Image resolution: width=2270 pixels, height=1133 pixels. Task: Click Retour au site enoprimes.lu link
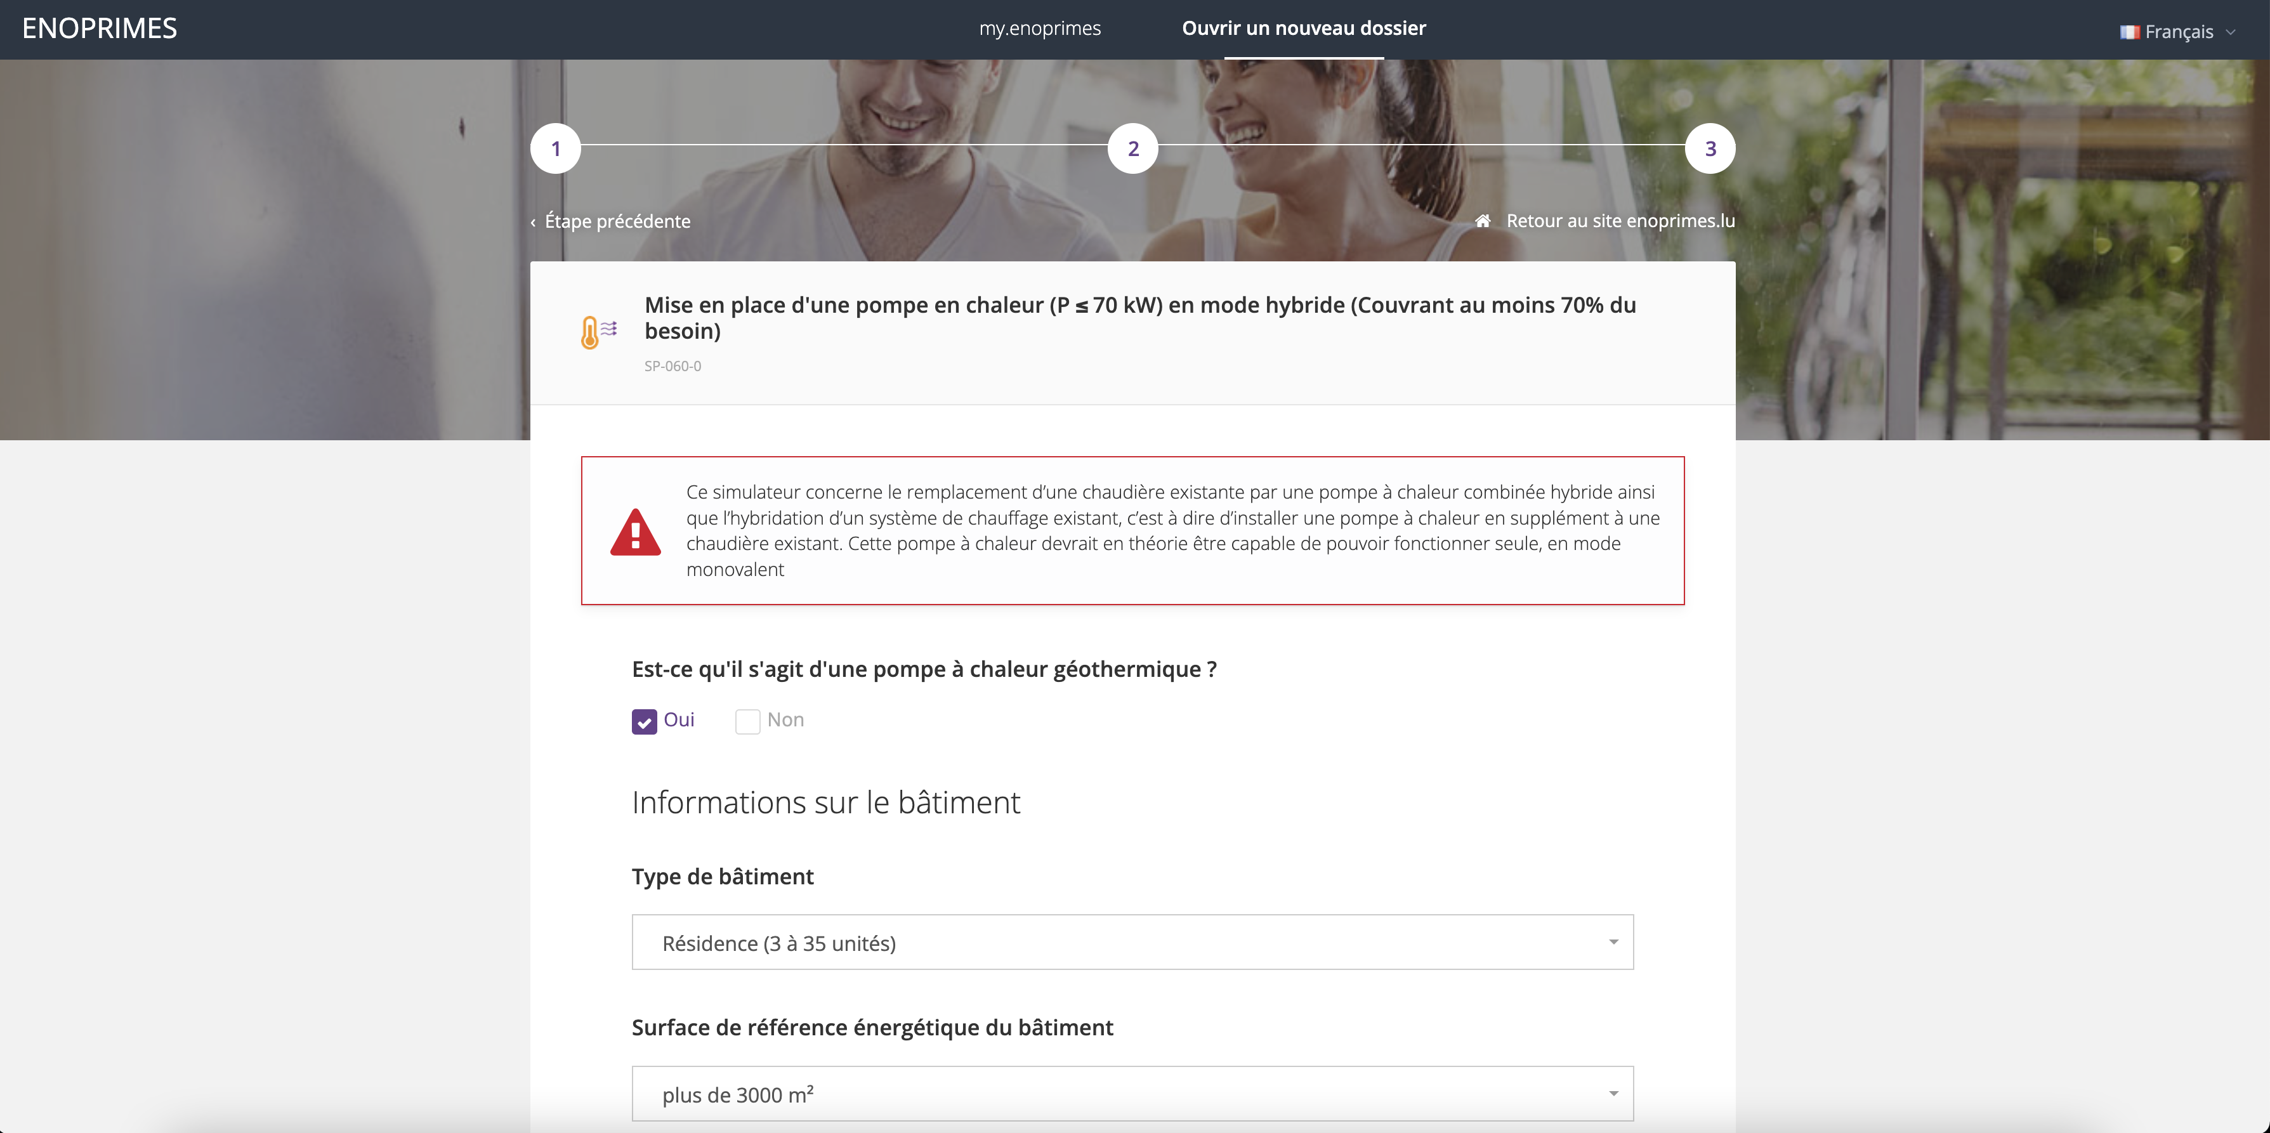[1620, 221]
